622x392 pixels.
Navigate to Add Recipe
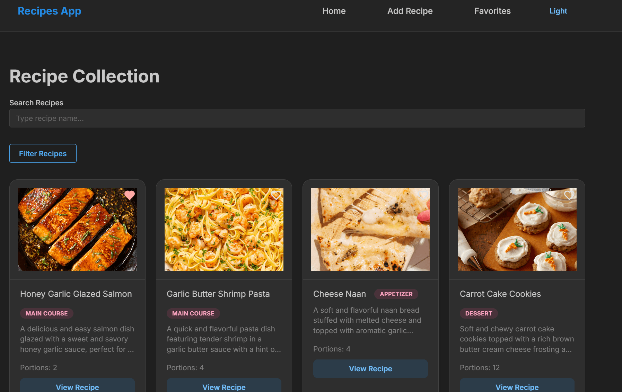(410, 11)
